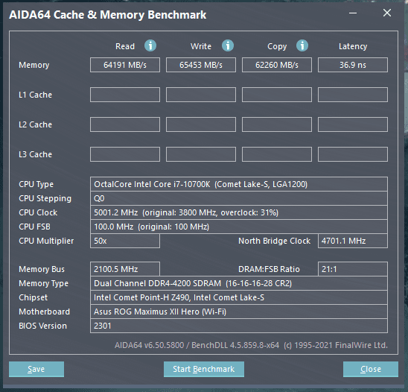Click the empty L1 Cache Read field

(x=125, y=95)
